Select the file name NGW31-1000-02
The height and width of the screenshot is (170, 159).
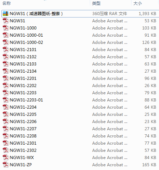coord(26,42)
